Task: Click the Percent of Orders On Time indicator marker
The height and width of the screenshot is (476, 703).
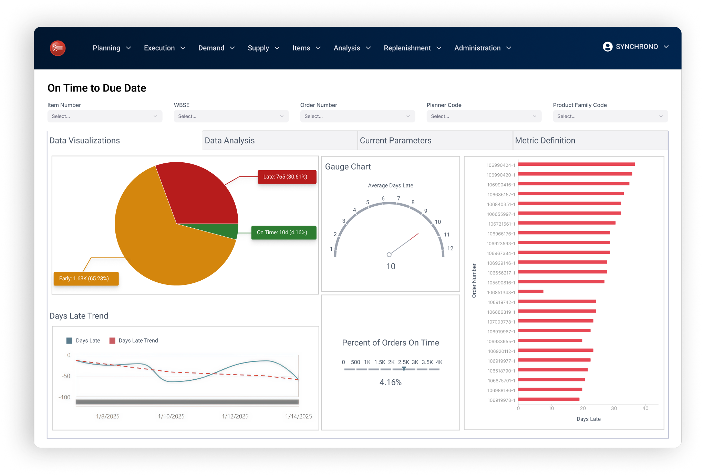Action: (403, 369)
